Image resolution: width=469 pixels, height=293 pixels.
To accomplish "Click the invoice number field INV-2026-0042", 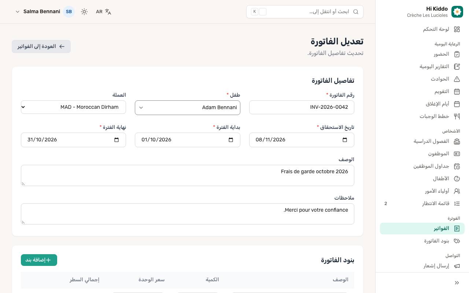I will (x=302, y=107).
